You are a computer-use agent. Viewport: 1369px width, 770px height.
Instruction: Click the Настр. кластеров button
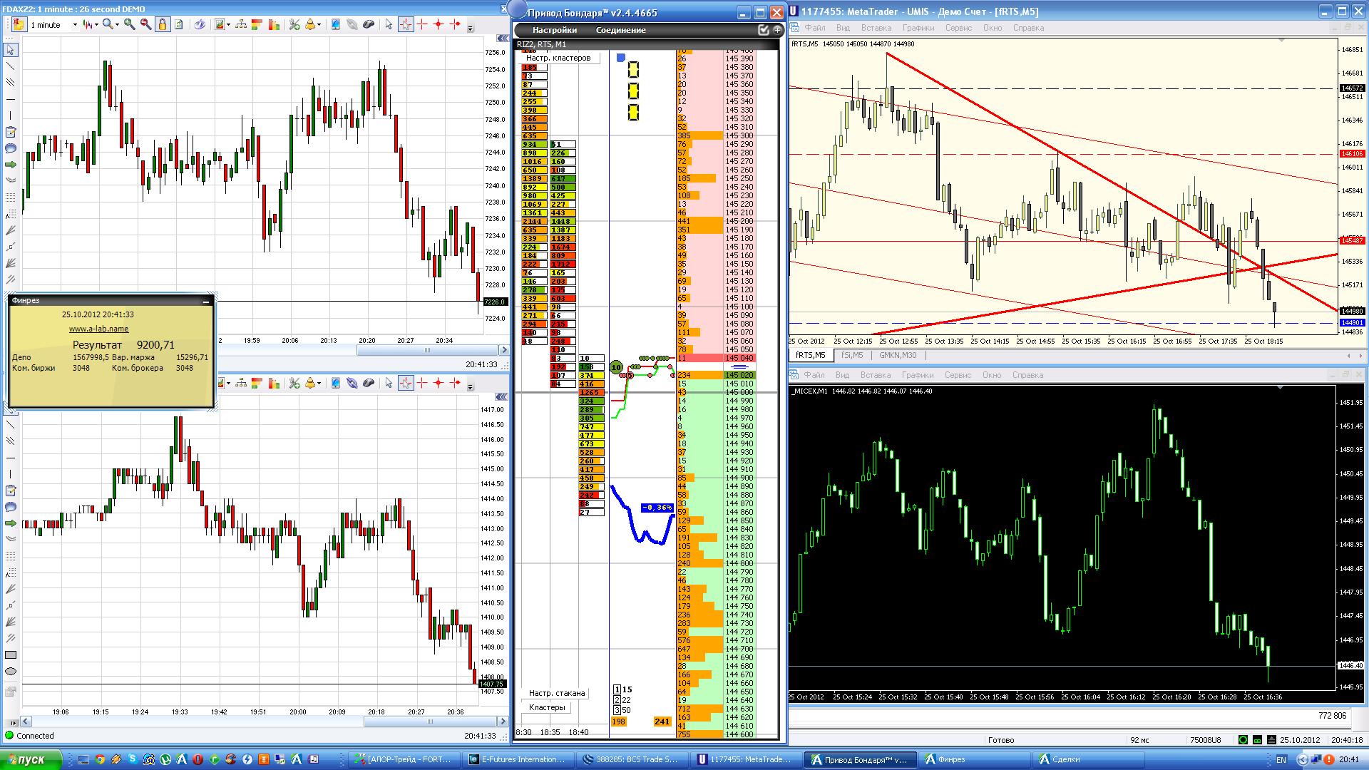pos(558,58)
